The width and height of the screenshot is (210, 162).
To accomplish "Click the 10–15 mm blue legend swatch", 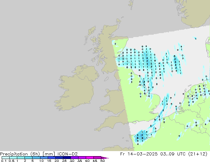I will point(44,158).
